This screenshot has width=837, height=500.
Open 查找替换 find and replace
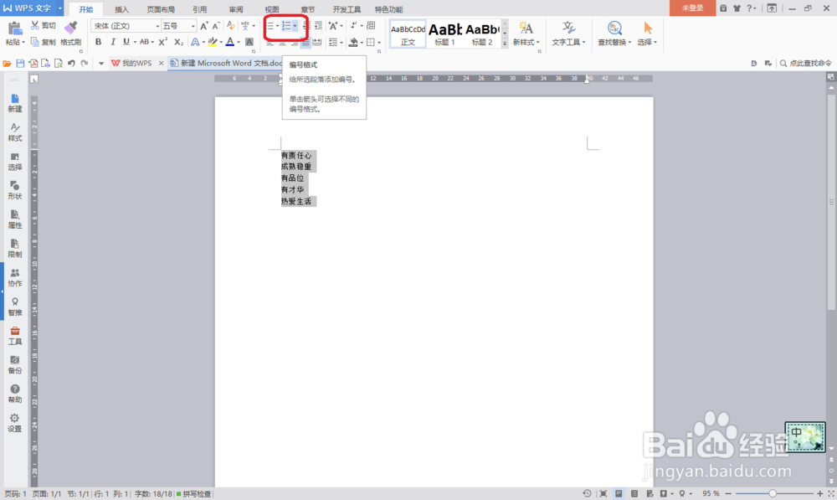click(614, 34)
